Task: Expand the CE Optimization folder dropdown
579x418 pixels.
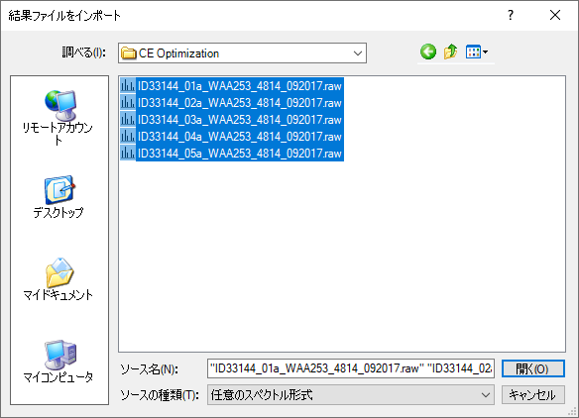Action: [358, 53]
